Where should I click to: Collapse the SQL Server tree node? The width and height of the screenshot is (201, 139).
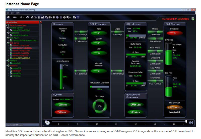tap(7, 43)
